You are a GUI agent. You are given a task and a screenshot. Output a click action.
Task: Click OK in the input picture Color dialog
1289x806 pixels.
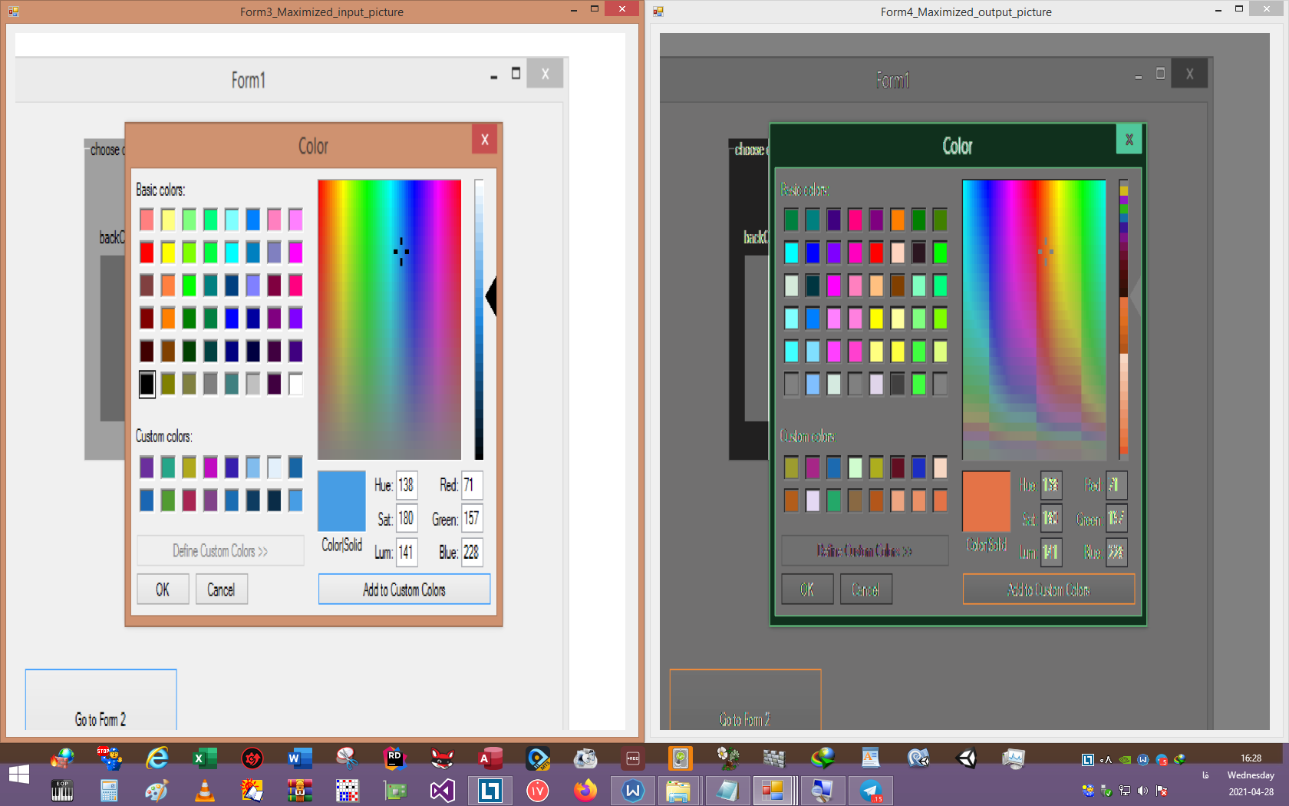[x=163, y=590]
